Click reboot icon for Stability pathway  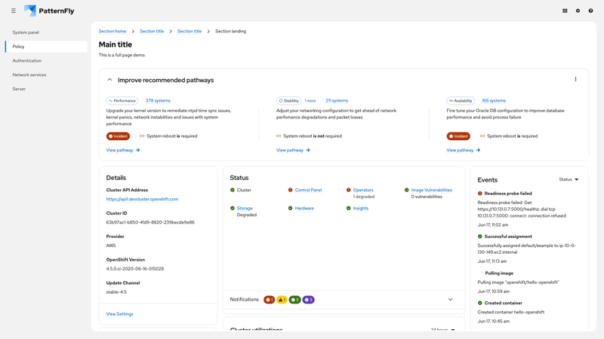[x=279, y=136]
